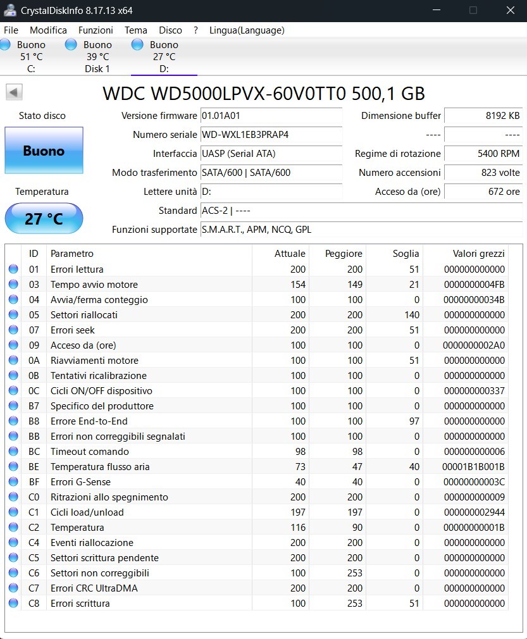This screenshot has height=639, width=527.
Task: Click status orb for Cicli ON/OFF dispositivo
Action: point(13,390)
